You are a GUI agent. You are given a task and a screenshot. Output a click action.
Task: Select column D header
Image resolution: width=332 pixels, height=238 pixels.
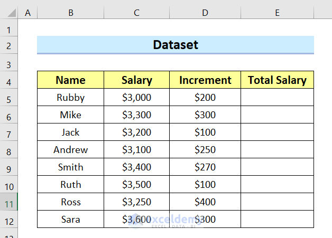click(205, 13)
